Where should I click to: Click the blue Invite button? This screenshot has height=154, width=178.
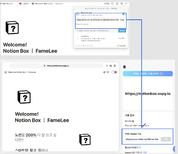coord(122,31)
